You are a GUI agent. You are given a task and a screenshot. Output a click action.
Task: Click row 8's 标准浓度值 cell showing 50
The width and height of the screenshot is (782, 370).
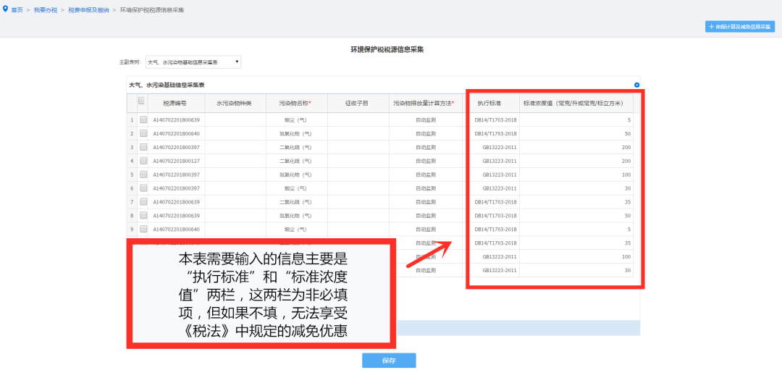click(577, 216)
